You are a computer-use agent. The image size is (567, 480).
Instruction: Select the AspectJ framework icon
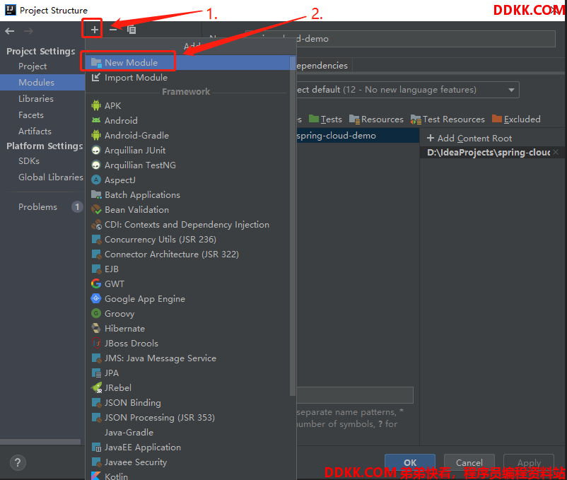click(x=96, y=180)
